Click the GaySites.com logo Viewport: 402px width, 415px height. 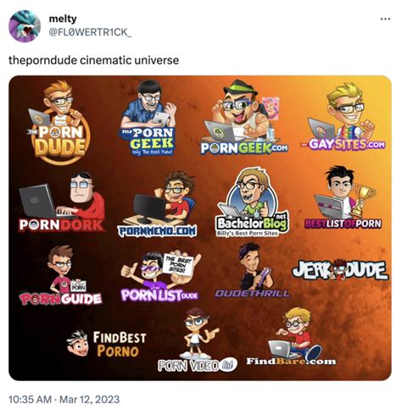click(x=343, y=117)
